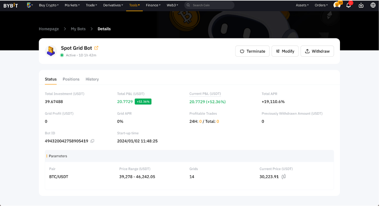Copy the Bot ID number
This screenshot has height=207, width=381.
point(92,141)
